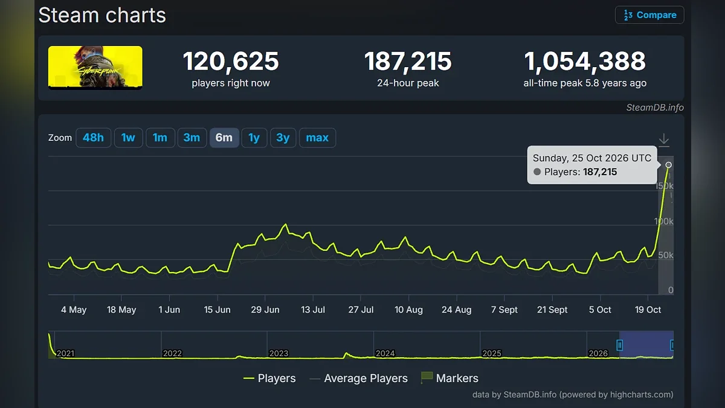
Task: Click the '29 Jun' x-axis label
Action: click(265, 309)
